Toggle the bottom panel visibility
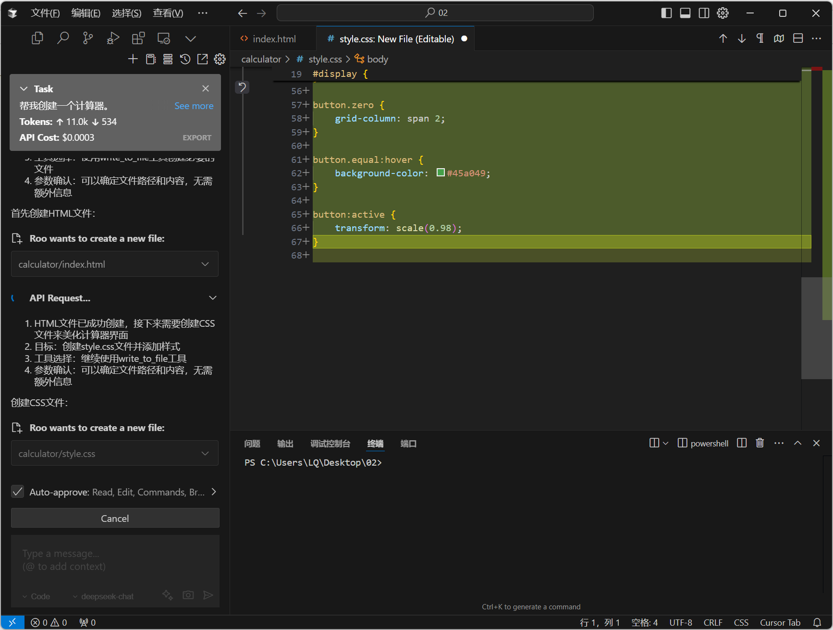Screen dimensions: 833x630 tap(685, 13)
